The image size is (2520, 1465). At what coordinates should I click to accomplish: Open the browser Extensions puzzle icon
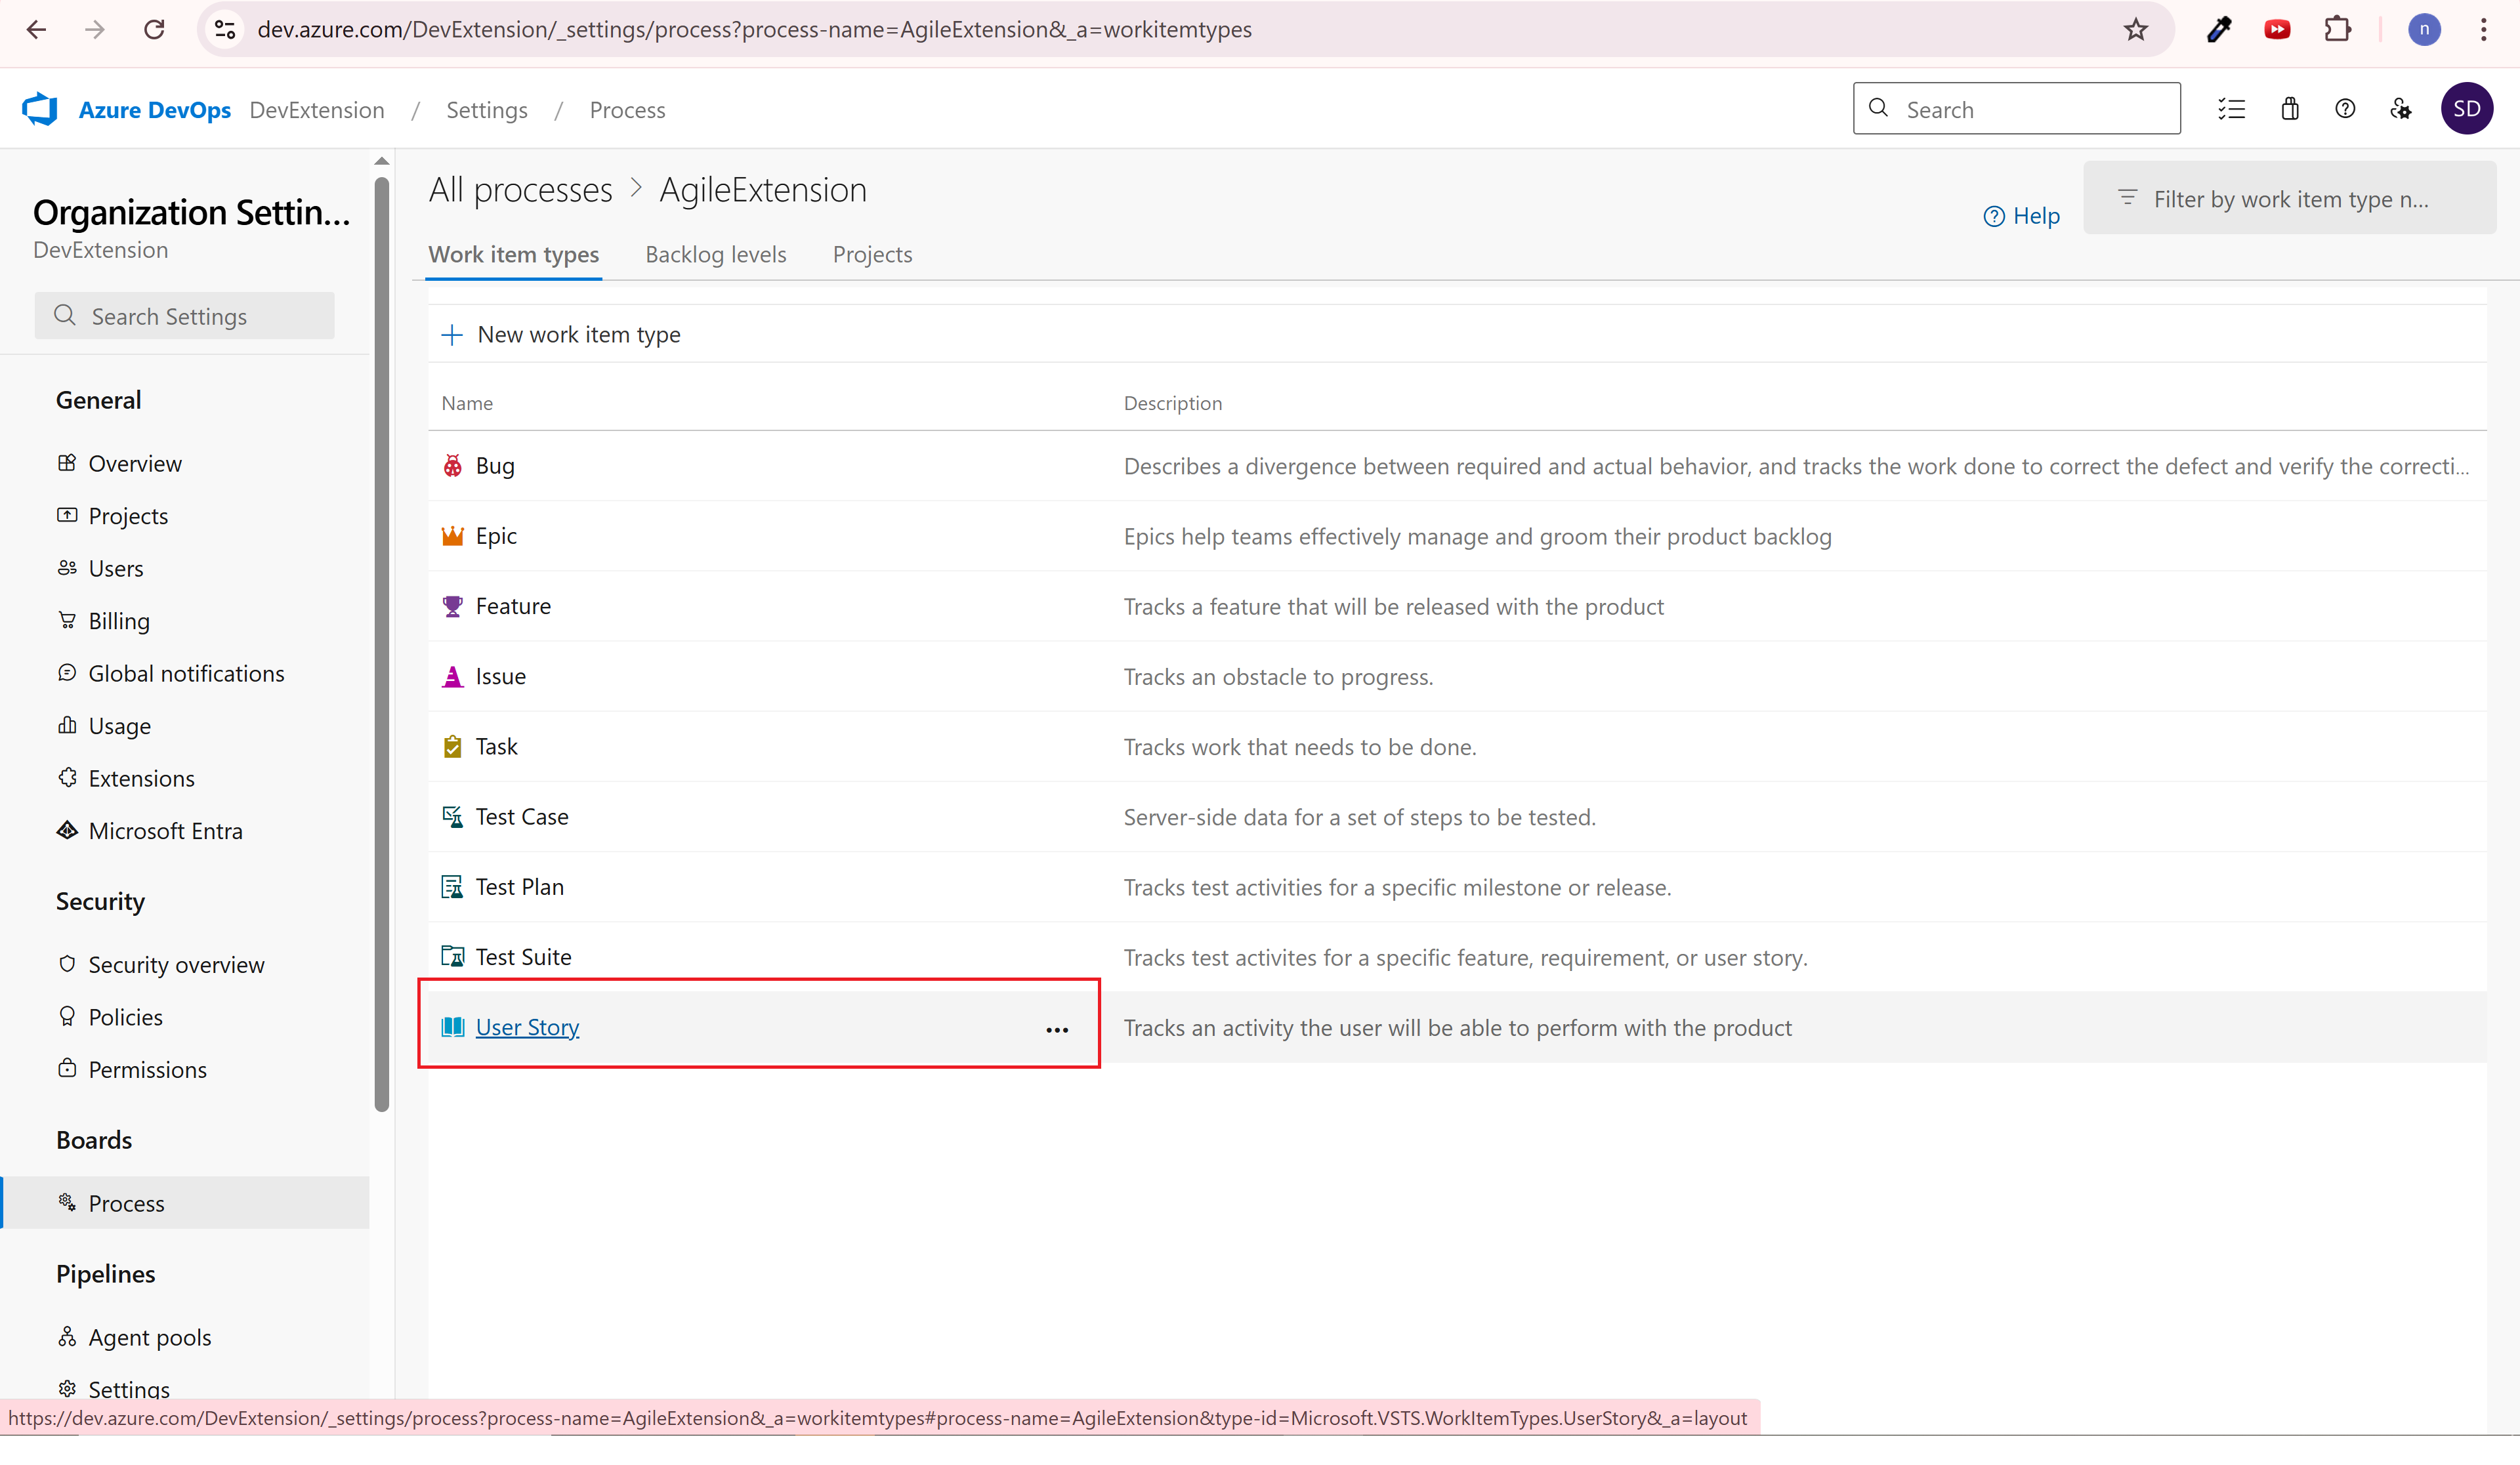tap(2337, 30)
